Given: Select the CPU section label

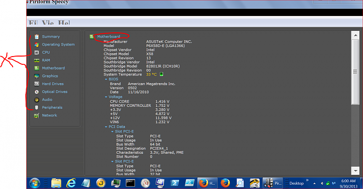Looking at the screenshot, I should click(46, 52).
